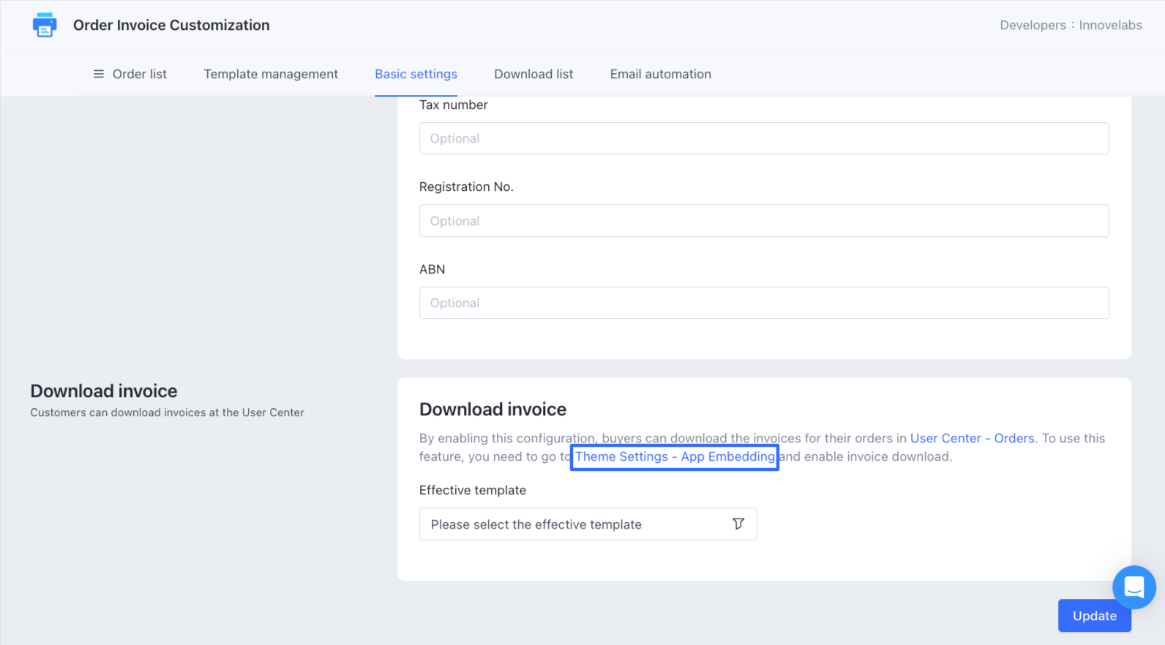Navigate to Email automation tab
1165x645 pixels.
coord(660,74)
